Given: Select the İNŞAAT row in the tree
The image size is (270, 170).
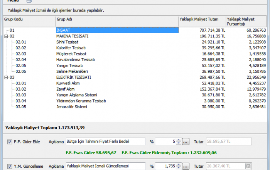Looking at the screenshot, I should (116, 30).
